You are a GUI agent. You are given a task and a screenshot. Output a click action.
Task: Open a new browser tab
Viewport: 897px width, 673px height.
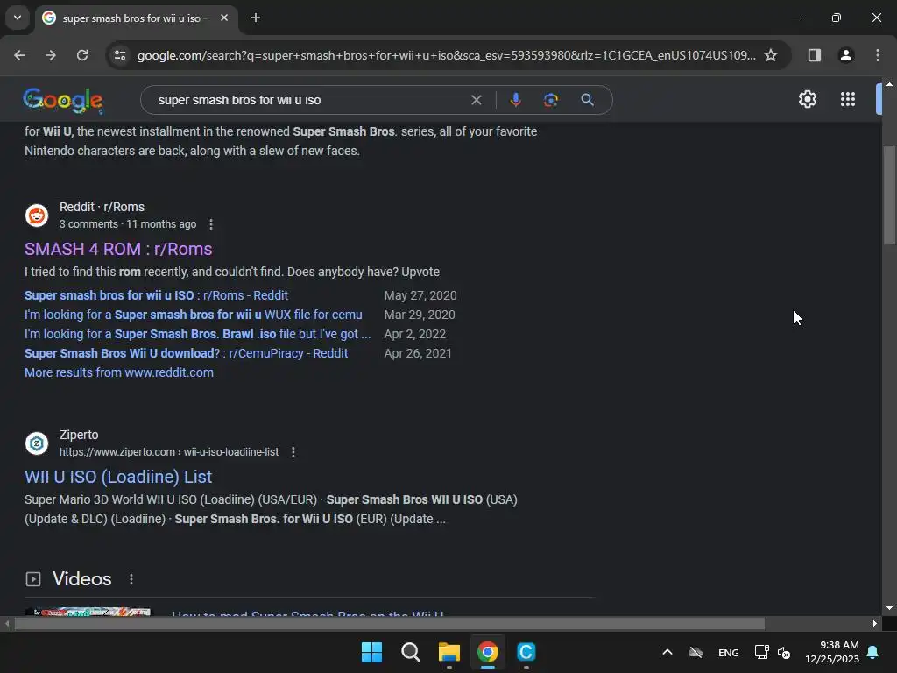256,18
